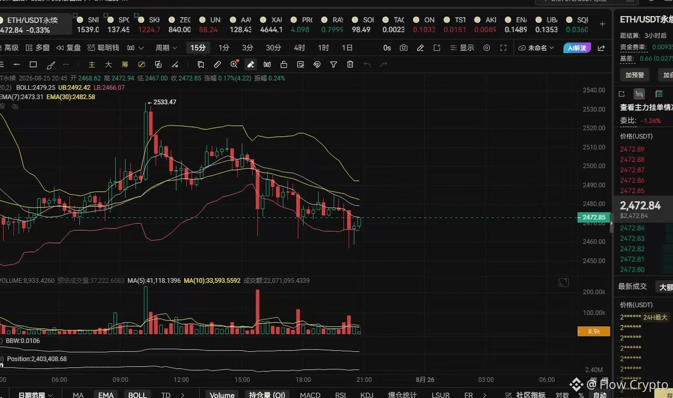
Task: Expand the 周期 period dropdown
Action: coord(166,48)
